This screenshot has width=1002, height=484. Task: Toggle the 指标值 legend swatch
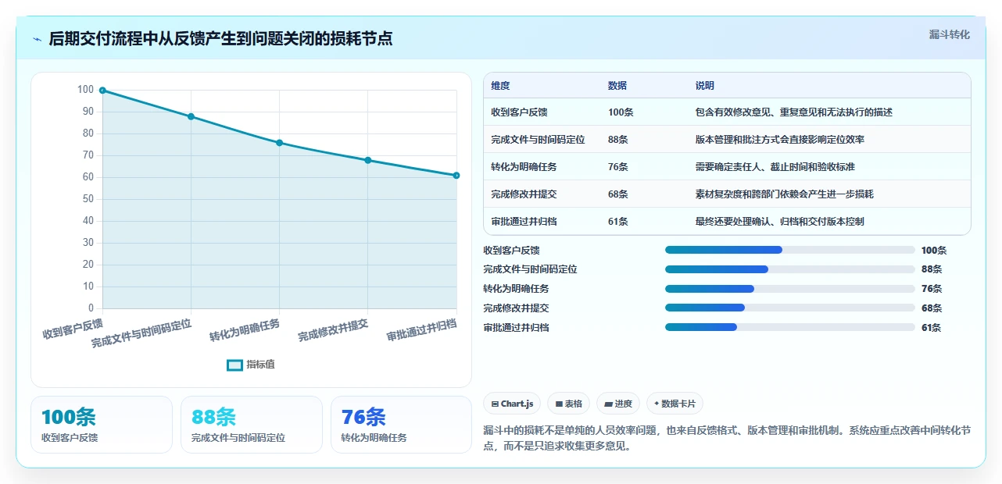point(234,365)
